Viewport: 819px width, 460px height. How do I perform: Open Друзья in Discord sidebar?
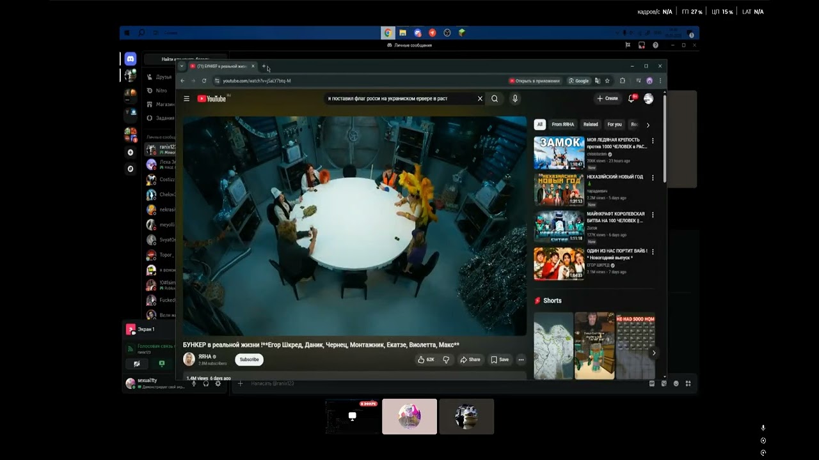159,77
